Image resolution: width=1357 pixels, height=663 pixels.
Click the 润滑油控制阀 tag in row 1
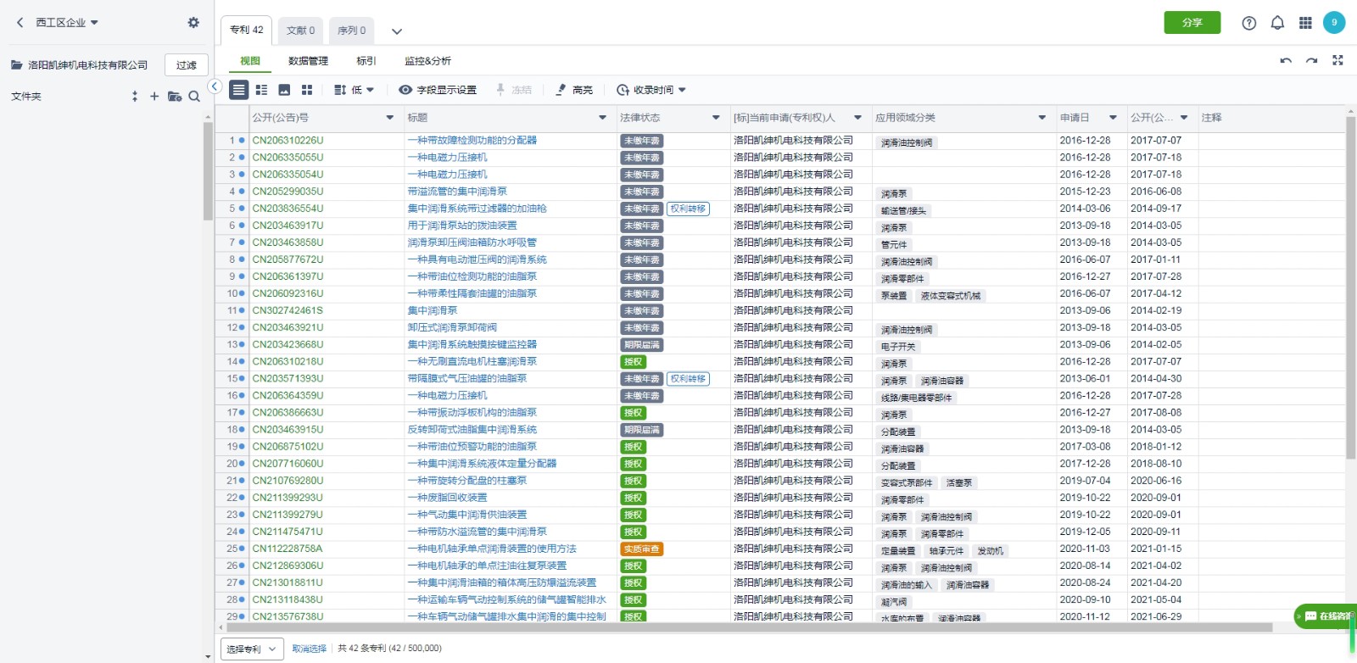pyautogui.click(x=906, y=142)
